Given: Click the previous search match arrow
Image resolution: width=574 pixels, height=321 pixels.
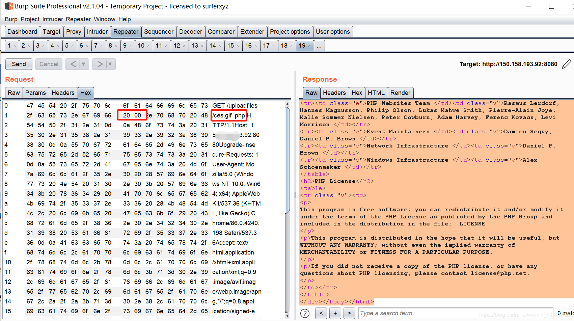Looking at the screenshot, I should [x=321, y=313].
